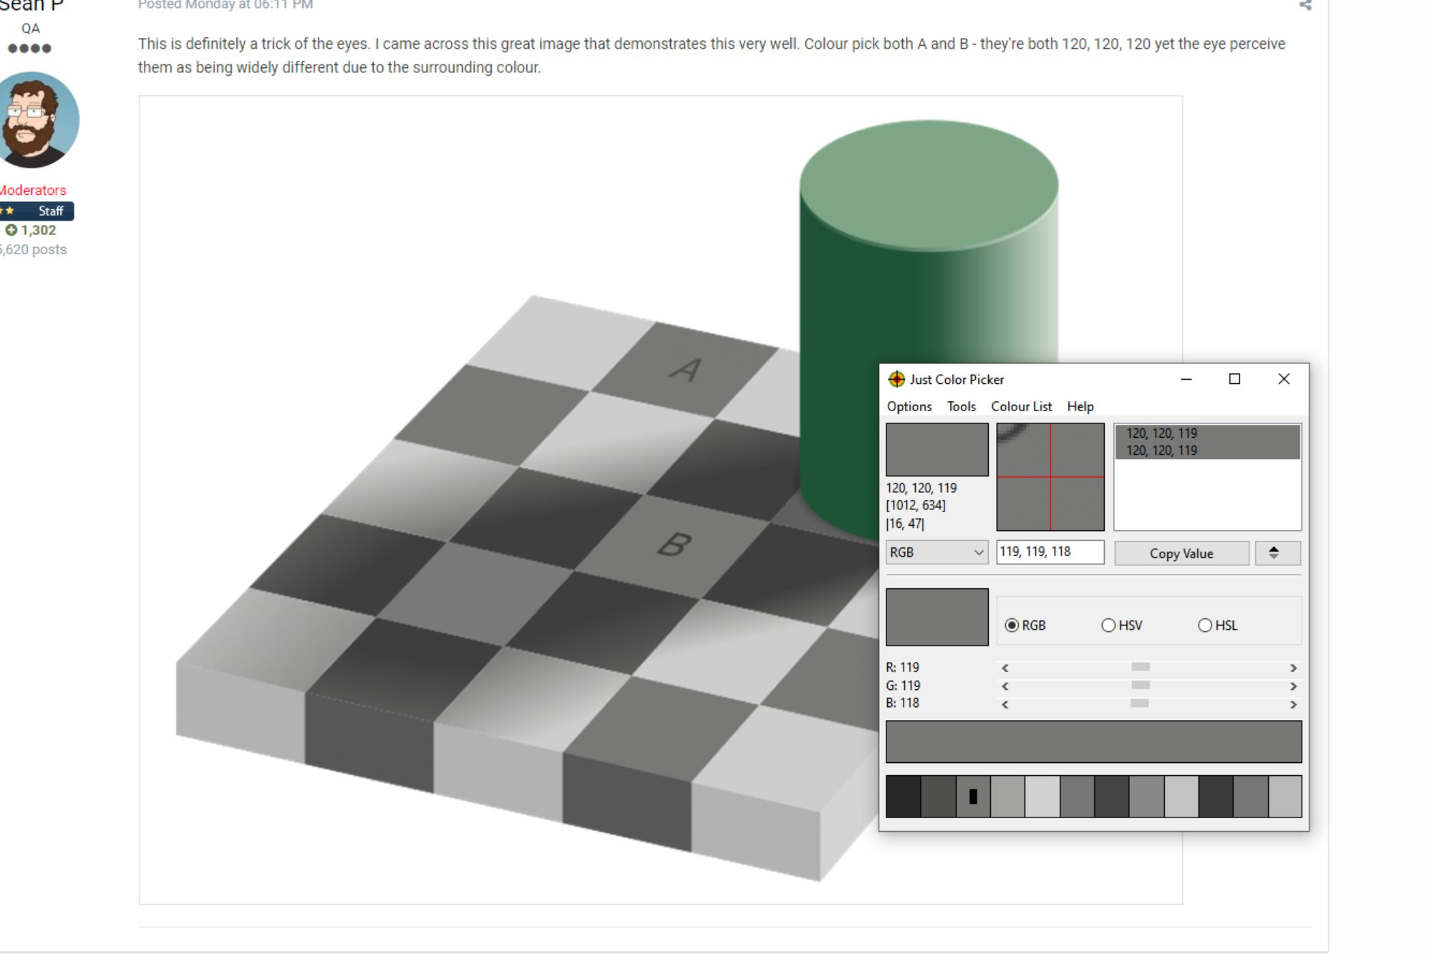Viewport: 1432px width, 955px height.
Task: Select the palette swatch with black marker
Action: coord(973,796)
